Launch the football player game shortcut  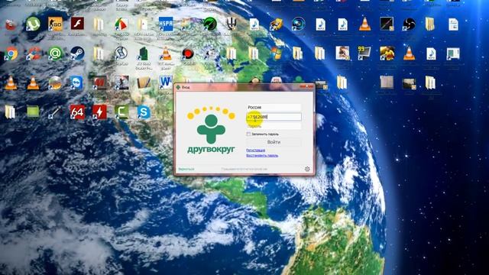pos(387,53)
